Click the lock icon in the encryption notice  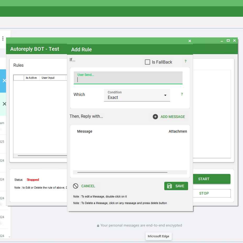click(x=98, y=225)
